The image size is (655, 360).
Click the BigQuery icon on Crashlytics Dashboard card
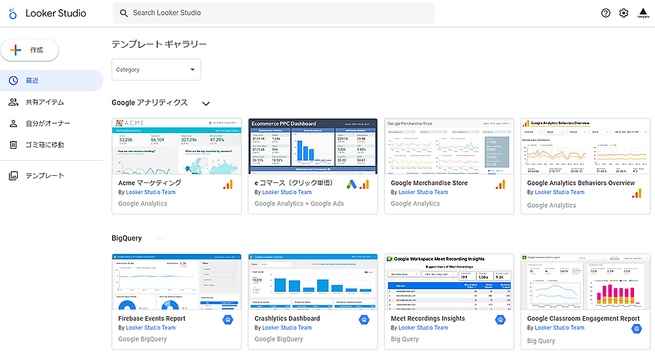[364, 320]
